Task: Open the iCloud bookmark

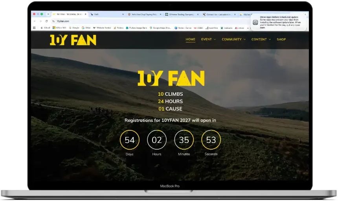Action: point(45,28)
